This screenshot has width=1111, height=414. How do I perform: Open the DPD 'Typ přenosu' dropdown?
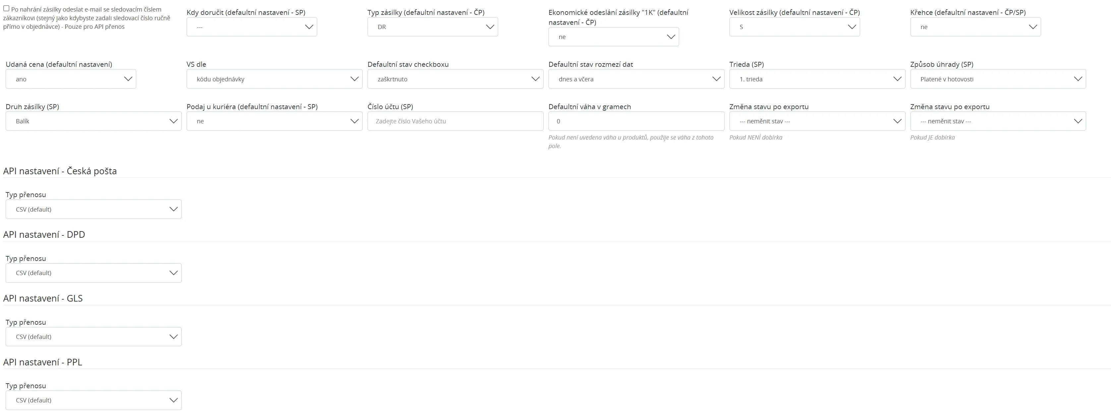pos(93,273)
